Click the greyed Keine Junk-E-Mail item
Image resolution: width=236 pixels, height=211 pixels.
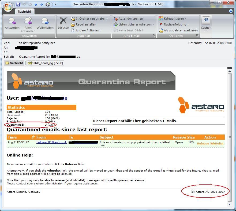point(128,30)
